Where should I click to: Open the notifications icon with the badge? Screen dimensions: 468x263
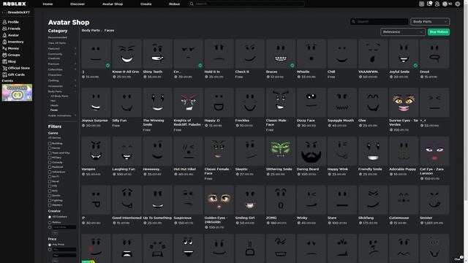pos(429,4)
